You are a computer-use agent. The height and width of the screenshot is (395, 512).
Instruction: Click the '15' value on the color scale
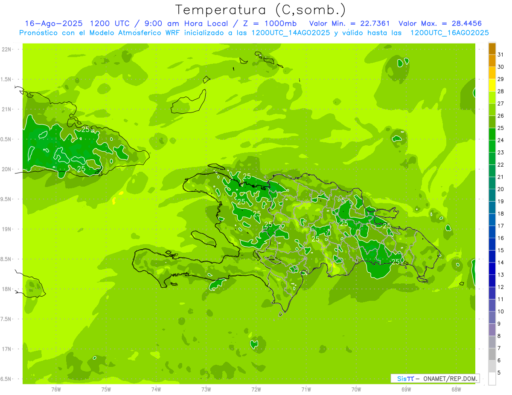pyautogui.click(x=501, y=250)
